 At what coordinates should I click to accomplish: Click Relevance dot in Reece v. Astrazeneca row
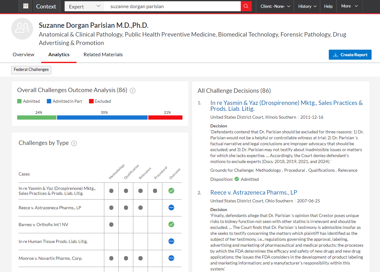pyautogui.click(x=141, y=208)
